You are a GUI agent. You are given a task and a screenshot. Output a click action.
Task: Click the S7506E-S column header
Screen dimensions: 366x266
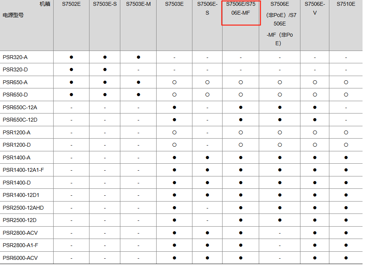tap(207, 8)
